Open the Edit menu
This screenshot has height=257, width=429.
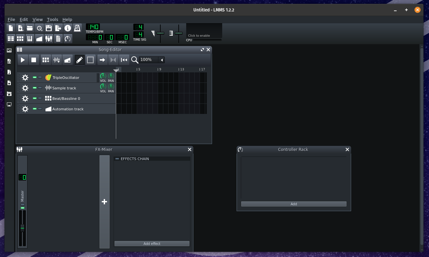coord(24,19)
